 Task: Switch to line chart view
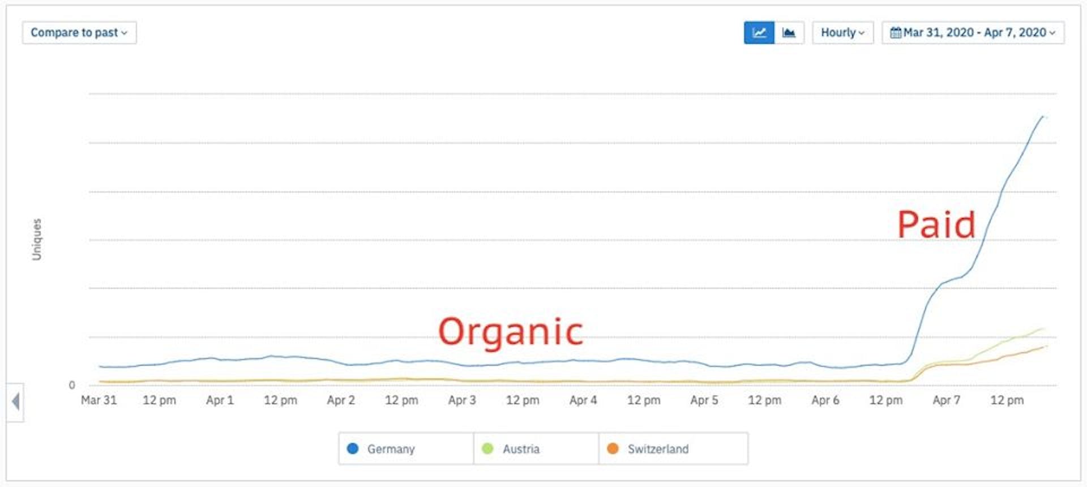[759, 33]
